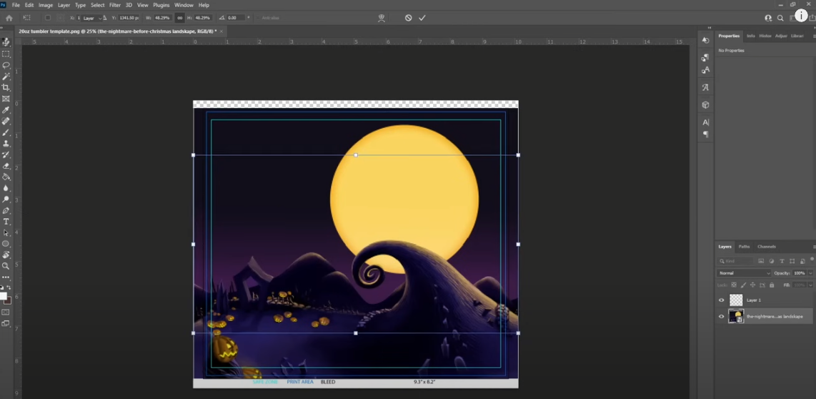Hide Layer 1 using its eye icon
Viewport: 816px width, 399px height.
[721, 300]
